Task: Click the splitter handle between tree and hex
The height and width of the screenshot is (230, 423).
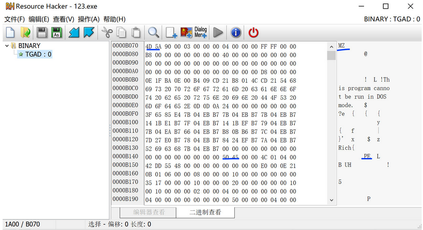Action: [110, 131]
